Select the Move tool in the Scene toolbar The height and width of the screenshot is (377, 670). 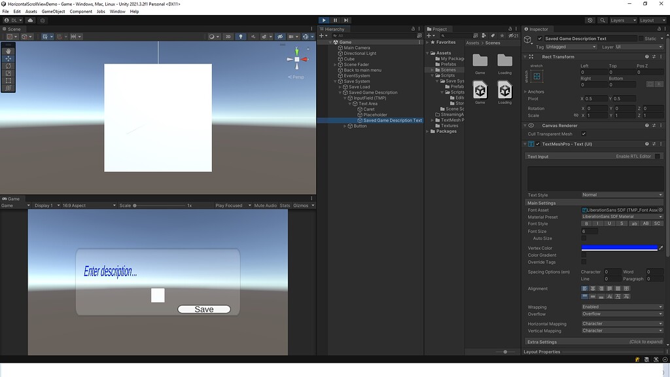click(8, 58)
